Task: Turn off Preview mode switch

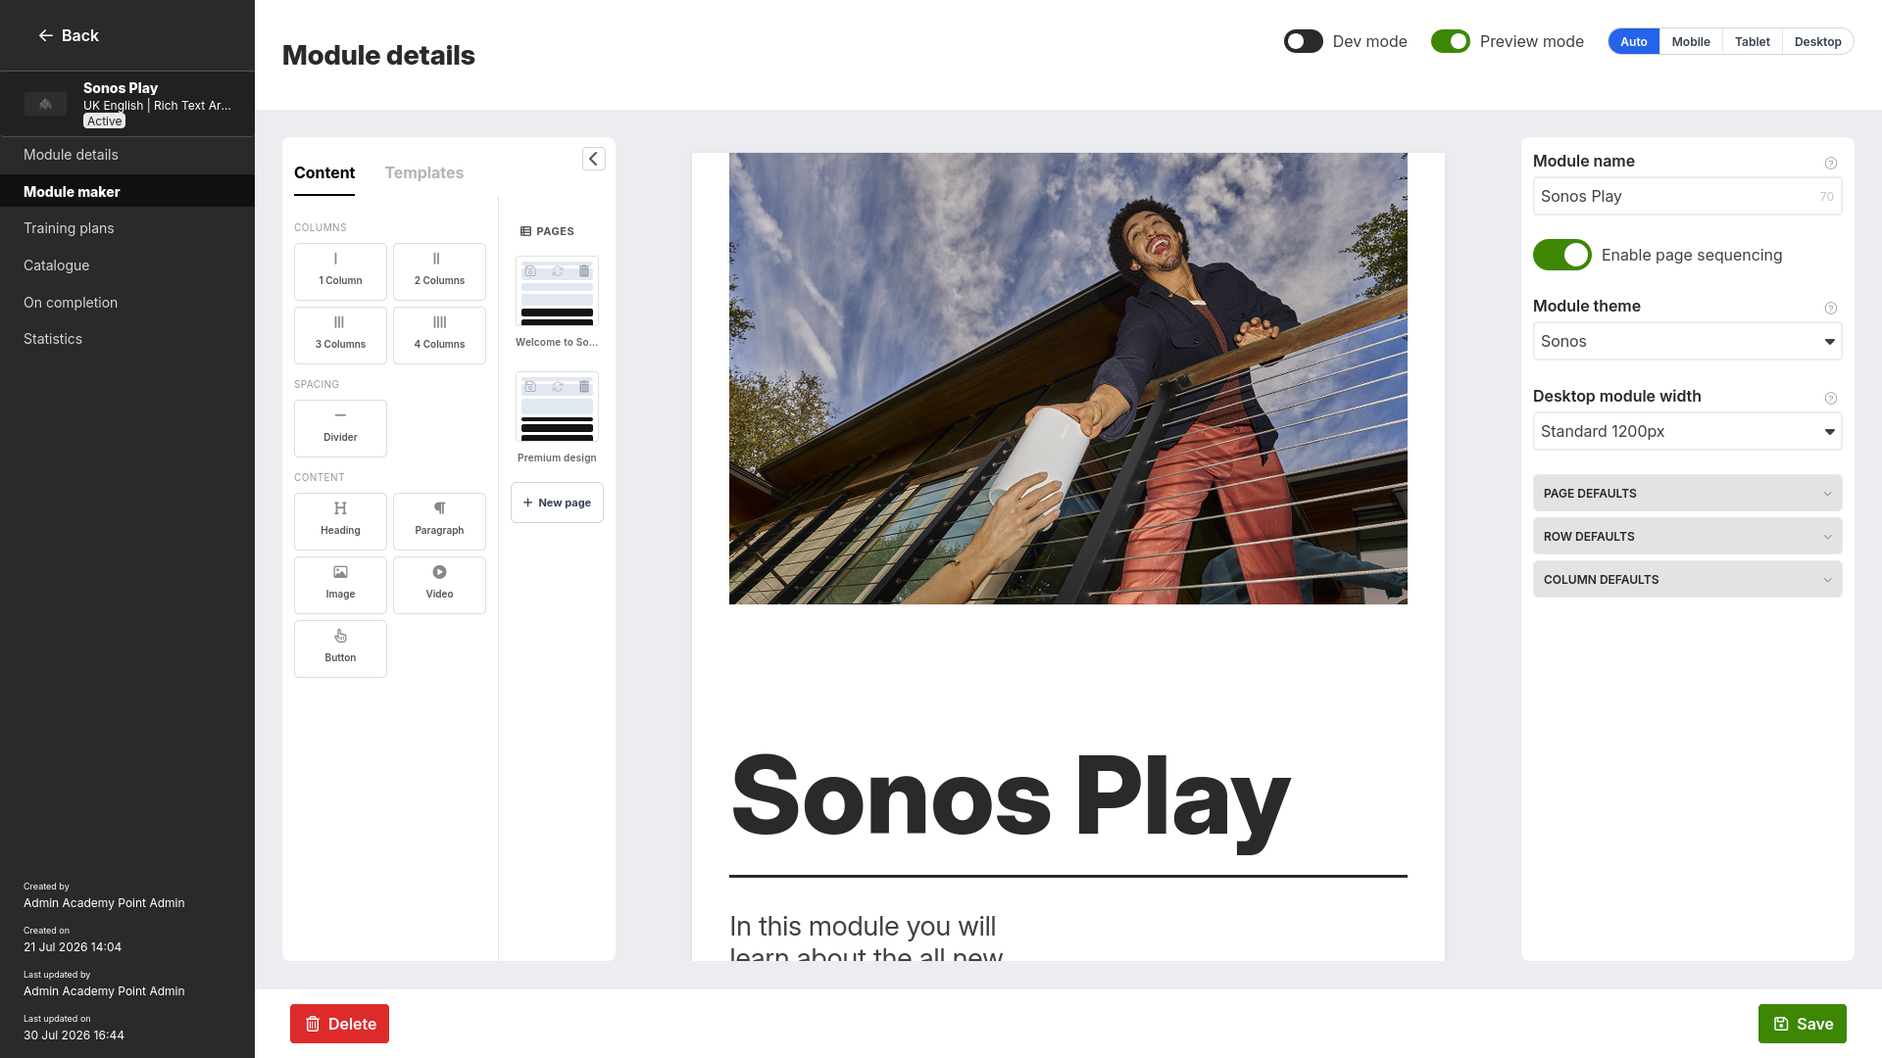Action: pos(1451,41)
